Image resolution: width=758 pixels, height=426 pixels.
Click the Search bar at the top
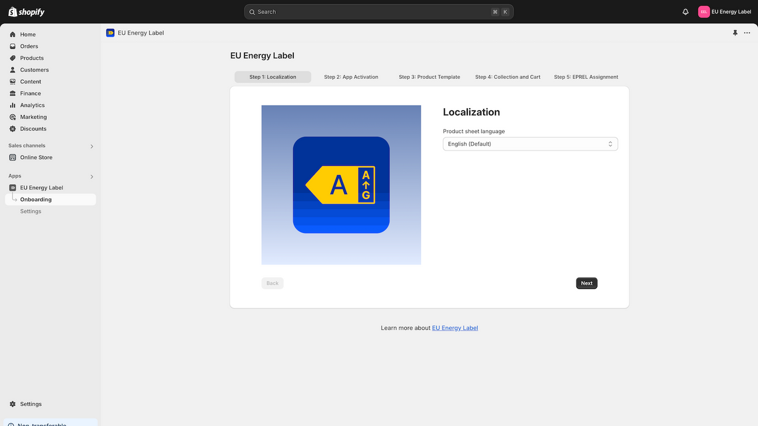(378, 11)
